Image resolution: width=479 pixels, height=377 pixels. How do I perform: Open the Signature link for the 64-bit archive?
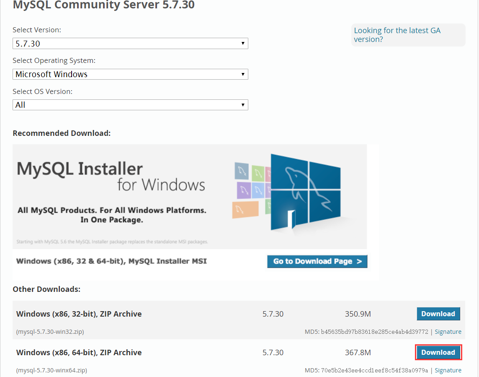click(448, 370)
